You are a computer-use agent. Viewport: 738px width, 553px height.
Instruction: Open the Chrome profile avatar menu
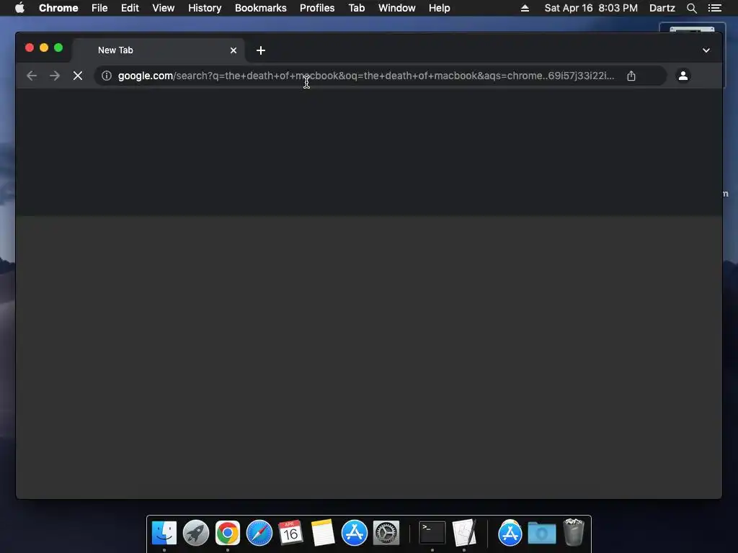[683, 76]
